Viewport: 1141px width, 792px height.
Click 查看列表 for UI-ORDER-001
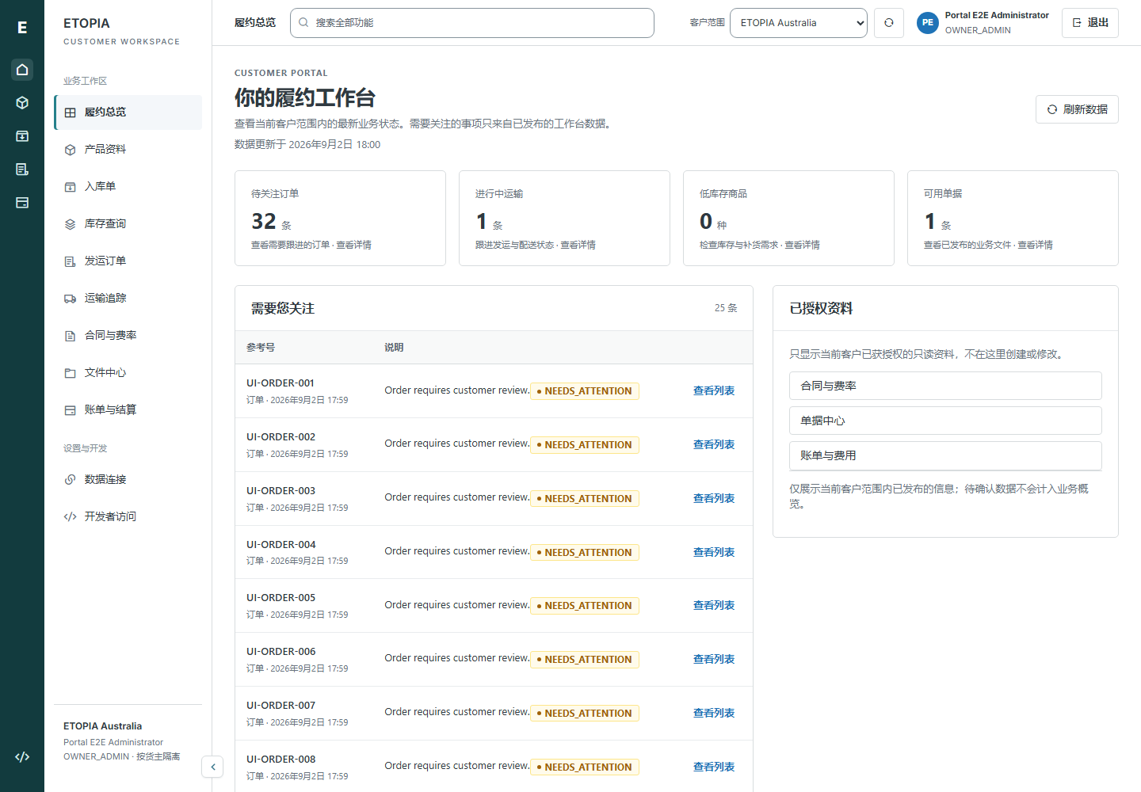(x=714, y=391)
